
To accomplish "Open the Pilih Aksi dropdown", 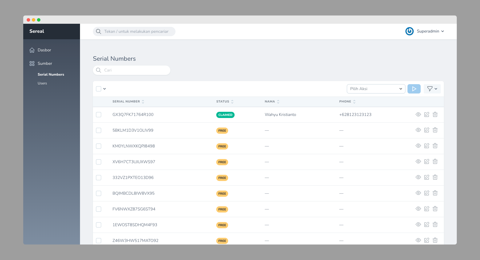I will (376, 89).
